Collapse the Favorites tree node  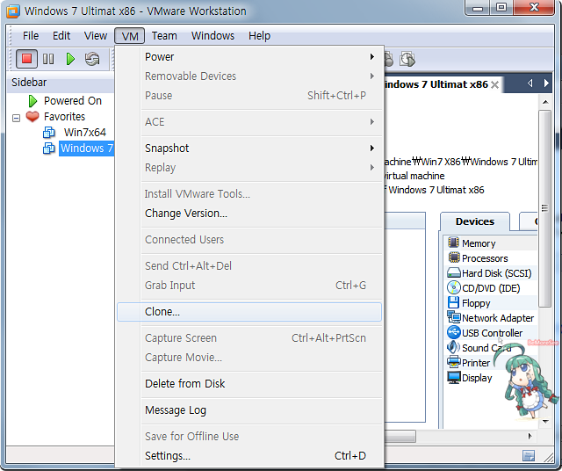[16, 118]
